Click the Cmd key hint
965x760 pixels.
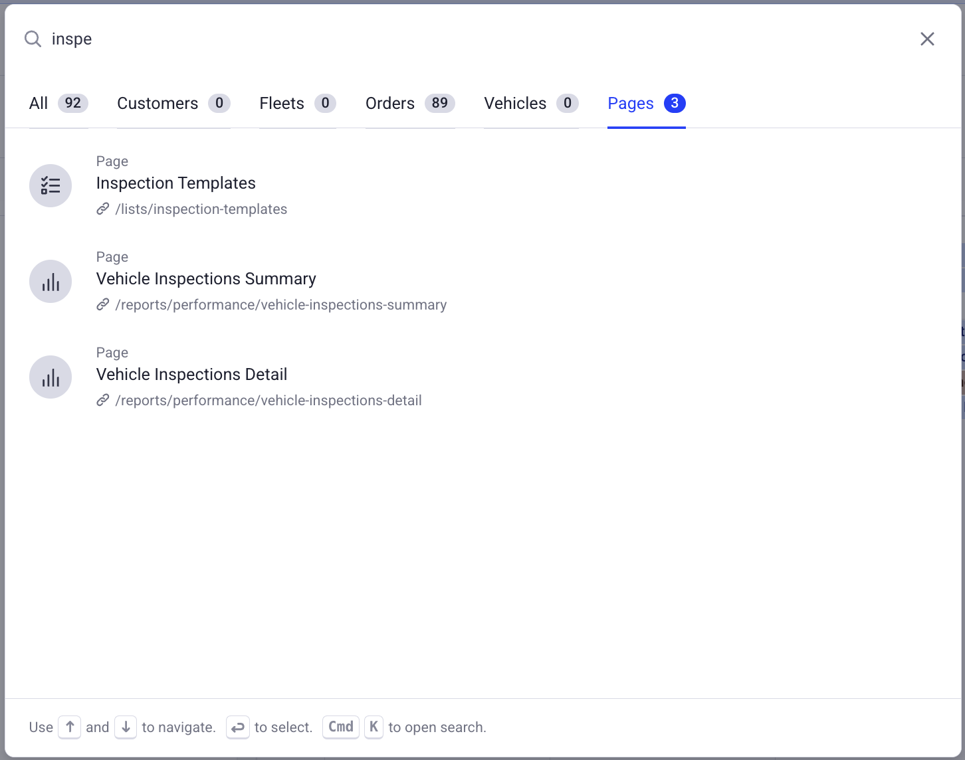[341, 727]
